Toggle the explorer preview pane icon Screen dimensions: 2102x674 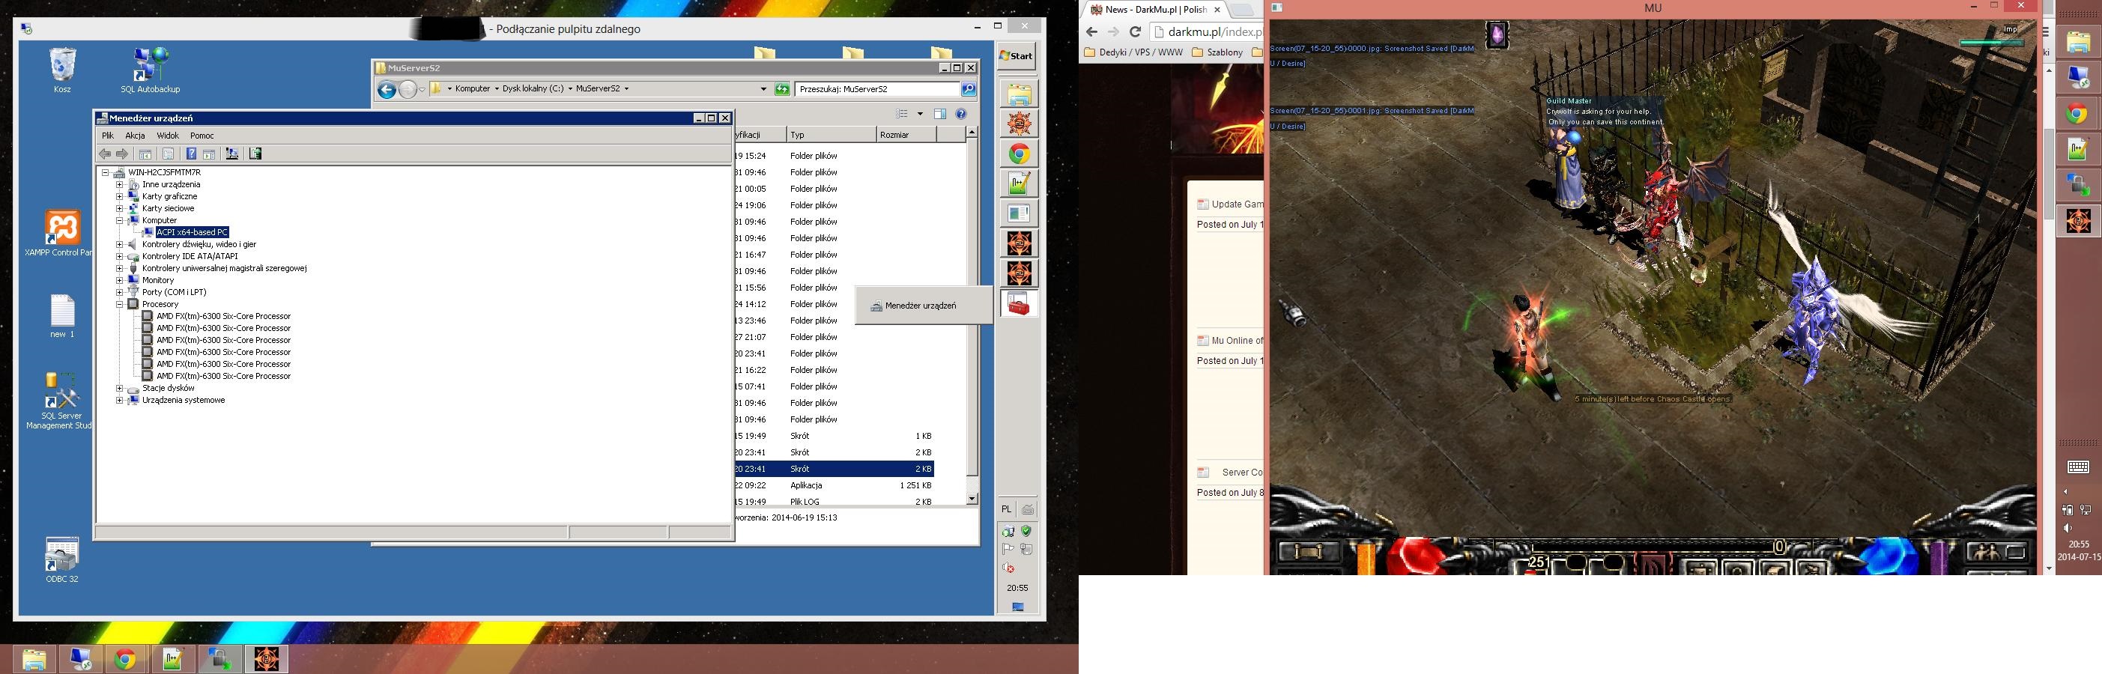940,115
